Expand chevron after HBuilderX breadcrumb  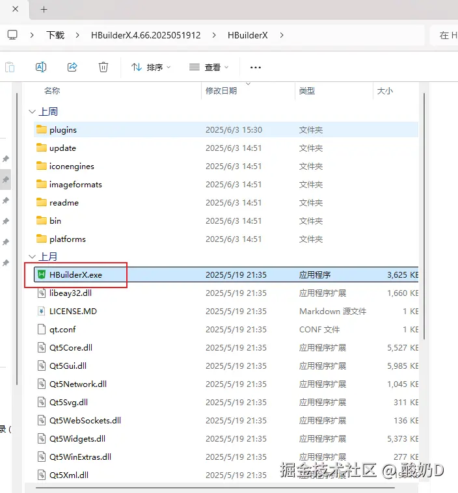[282, 35]
